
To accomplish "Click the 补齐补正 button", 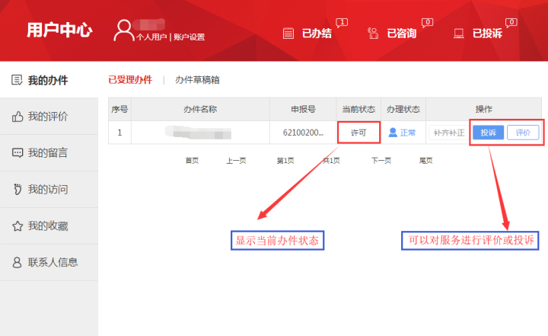I will 448,133.
